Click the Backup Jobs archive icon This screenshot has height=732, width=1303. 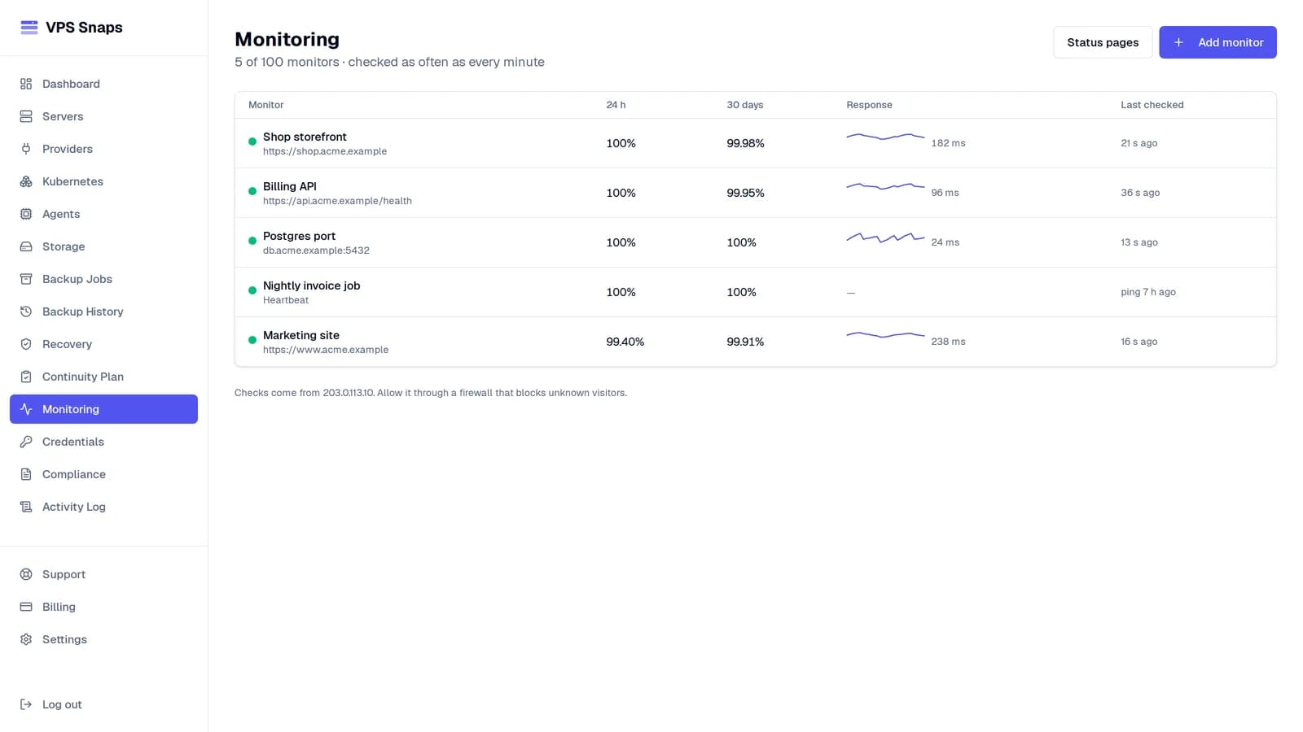[26, 279]
